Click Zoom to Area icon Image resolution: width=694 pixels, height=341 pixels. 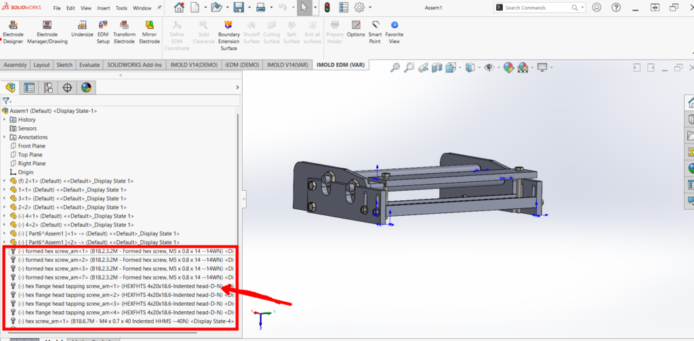[x=409, y=67]
